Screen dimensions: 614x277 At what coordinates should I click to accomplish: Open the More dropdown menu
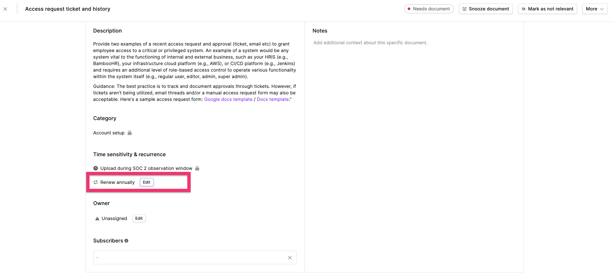[x=594, y=9]
